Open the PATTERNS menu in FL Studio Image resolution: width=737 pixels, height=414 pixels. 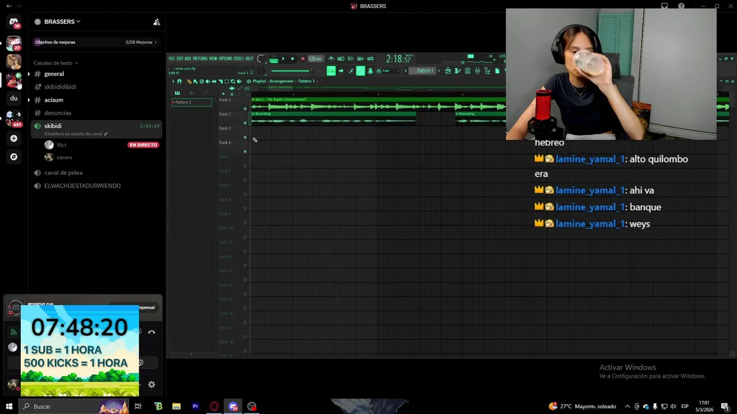tap(199, 59)
